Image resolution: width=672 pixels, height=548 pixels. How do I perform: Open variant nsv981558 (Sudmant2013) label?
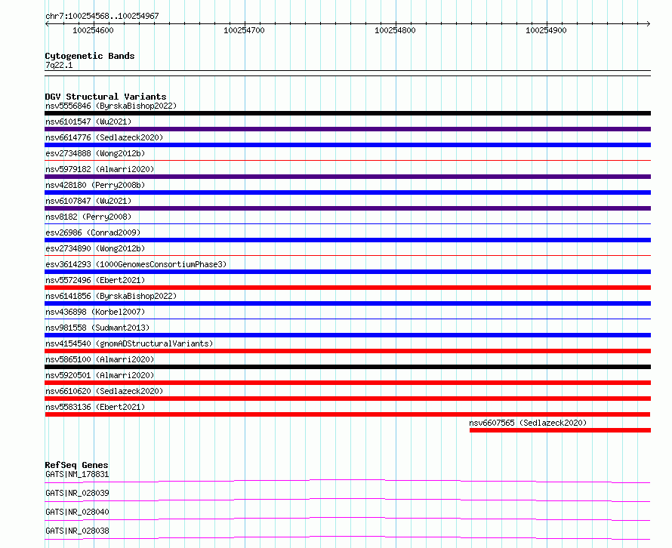coord(97,328)
